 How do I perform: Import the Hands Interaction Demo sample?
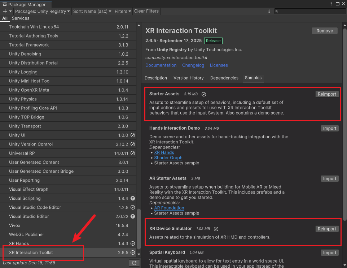coord(330,128)
